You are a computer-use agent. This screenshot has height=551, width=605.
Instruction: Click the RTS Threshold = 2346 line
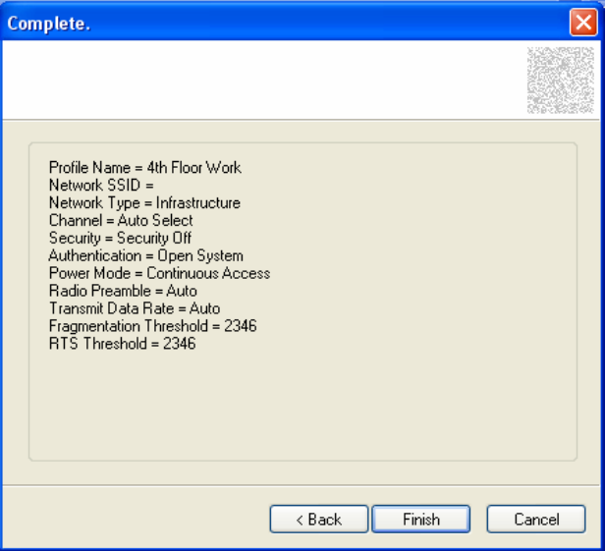[123, 344]
